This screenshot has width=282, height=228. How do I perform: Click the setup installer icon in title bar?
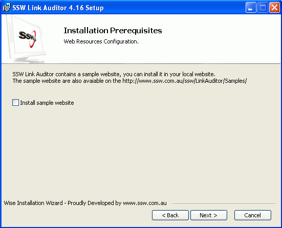click(x=7, y=8)
